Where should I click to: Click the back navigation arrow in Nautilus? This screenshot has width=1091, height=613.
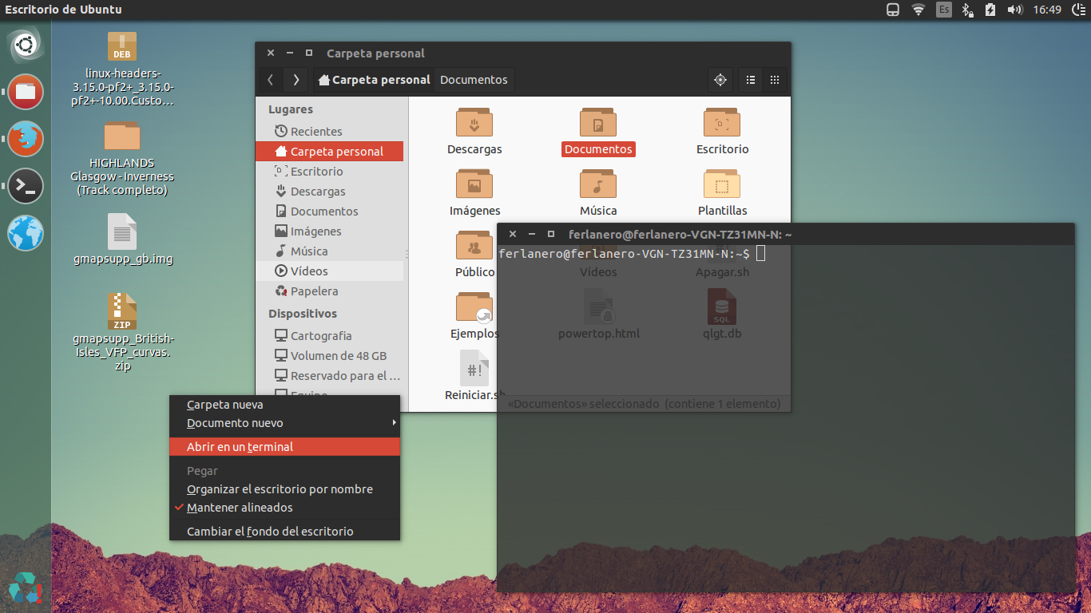(x=270, y=80)
